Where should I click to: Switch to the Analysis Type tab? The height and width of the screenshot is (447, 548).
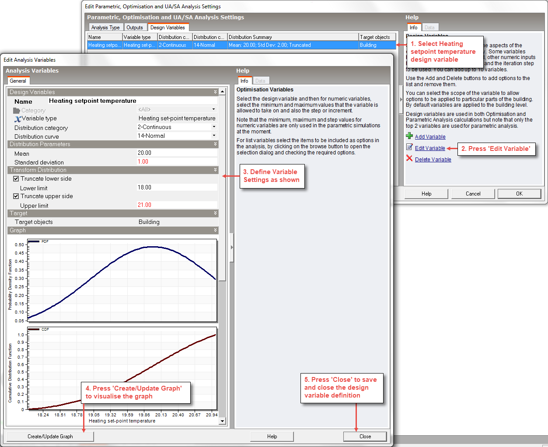point(105,28)
